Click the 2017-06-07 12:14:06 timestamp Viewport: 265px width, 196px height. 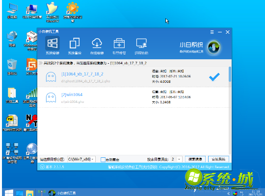click(175, 97)
